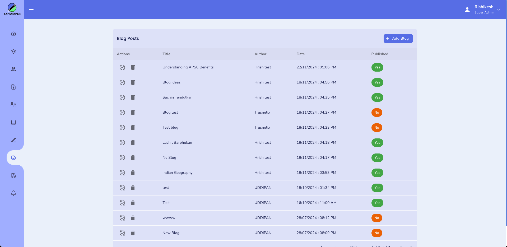Delete the Sachin Tendulkar blog post
The width and height of the screenshot is (507, 247).
click(x=133, y=97)
